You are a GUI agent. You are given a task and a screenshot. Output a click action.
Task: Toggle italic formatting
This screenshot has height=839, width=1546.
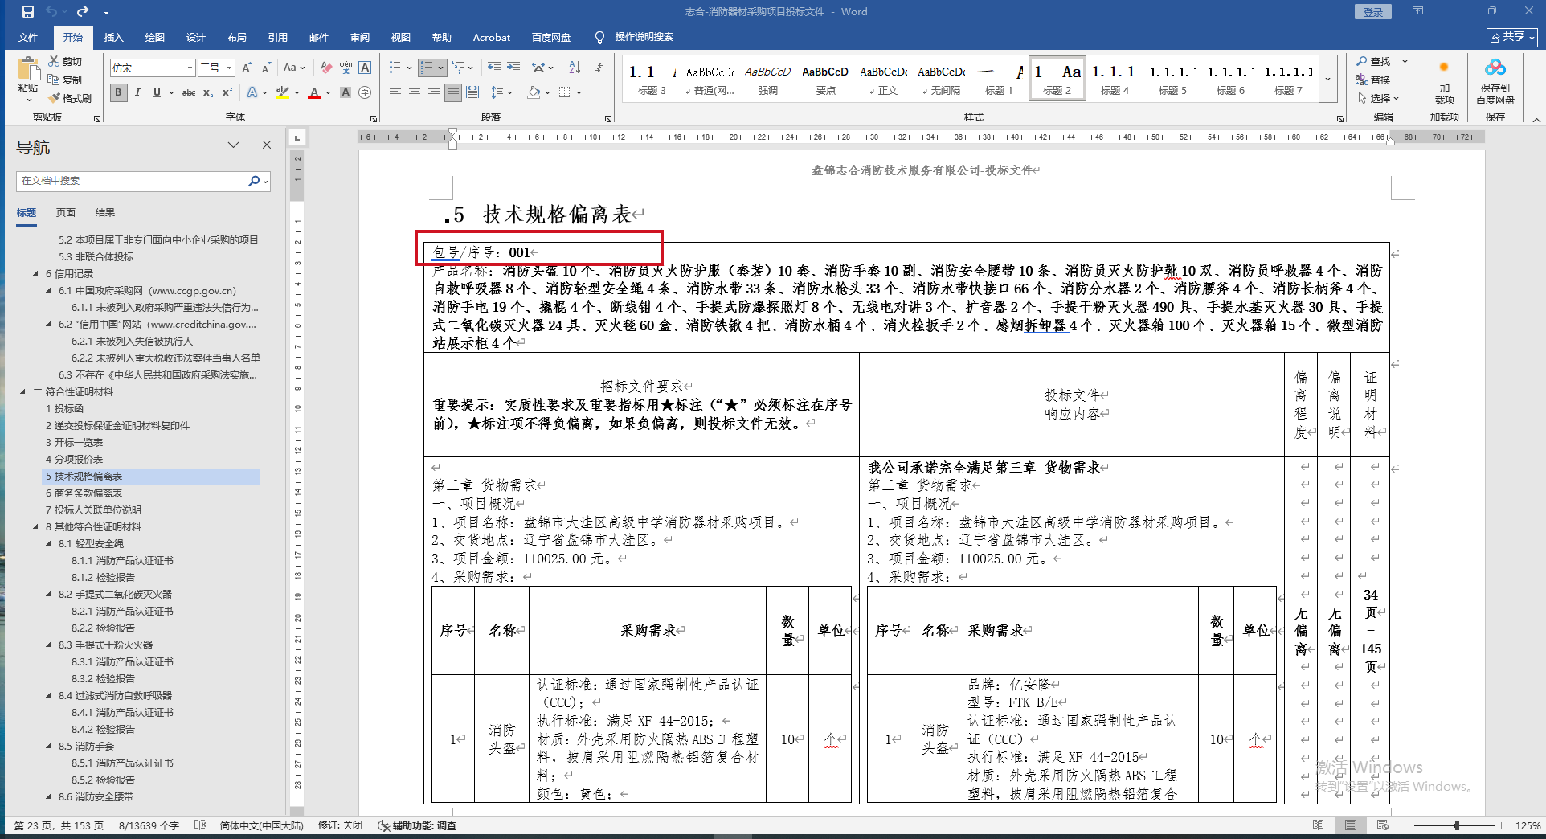pyautogui.click(x=137, y=92)
